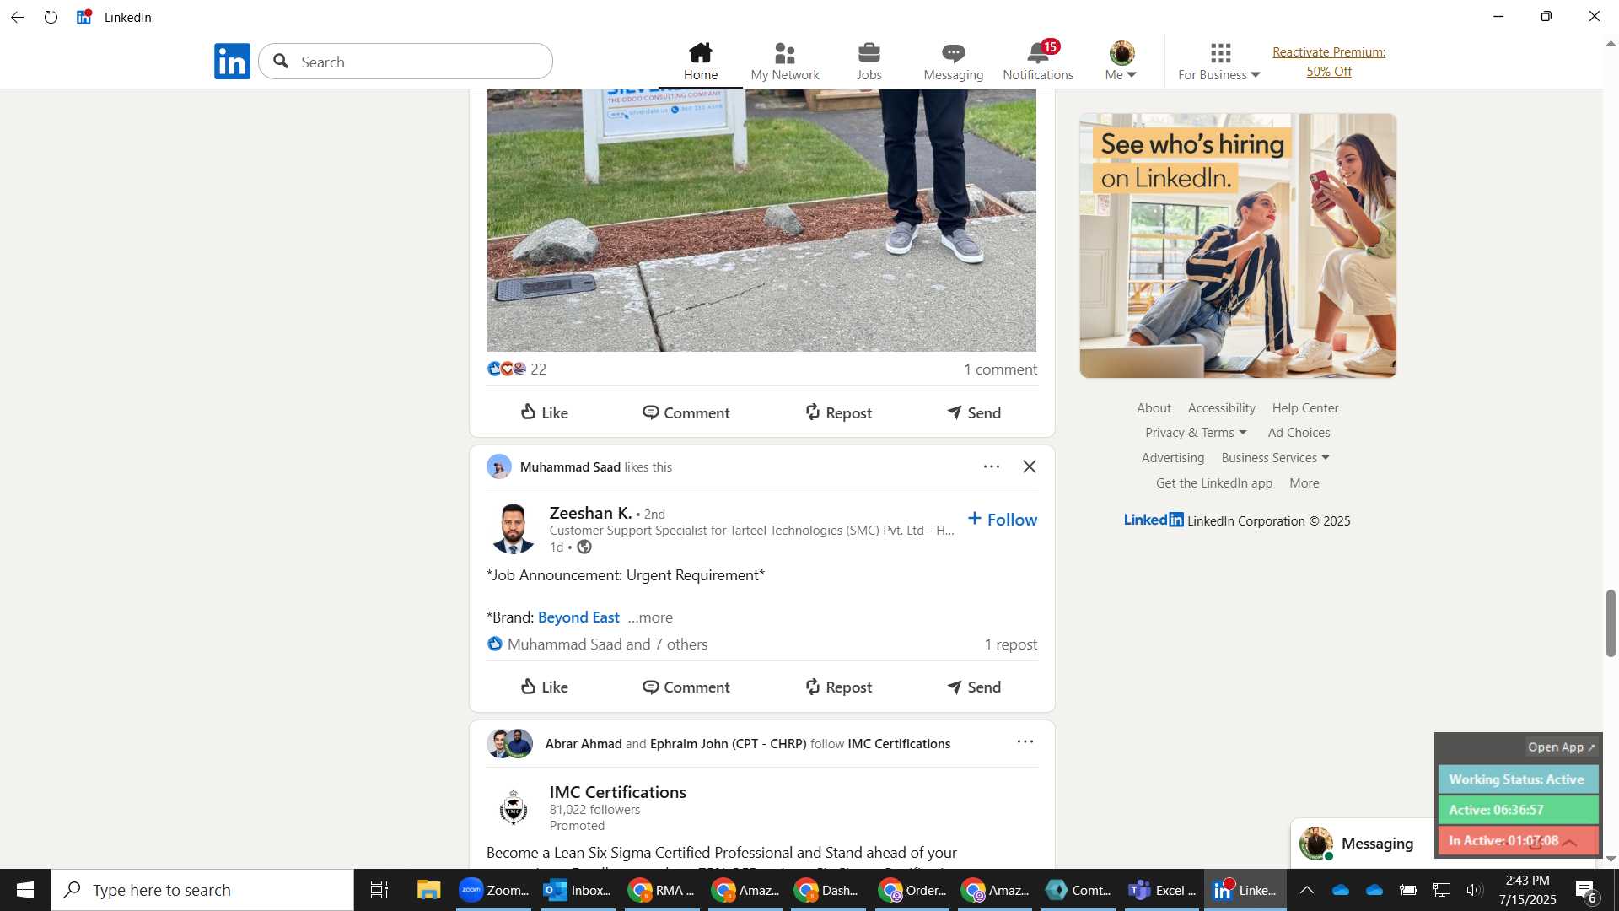Open the Windows Start menu
Viewport: 1619px width, 911px height.
pos(25,890)
